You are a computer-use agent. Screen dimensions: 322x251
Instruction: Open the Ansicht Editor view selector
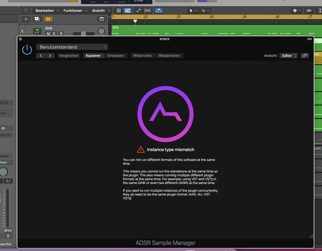click(x=289, y=56)
